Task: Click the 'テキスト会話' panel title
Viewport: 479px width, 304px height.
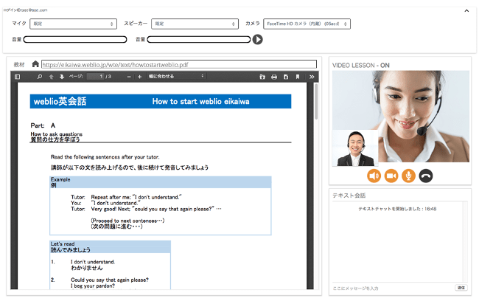Action: point(349,196)
